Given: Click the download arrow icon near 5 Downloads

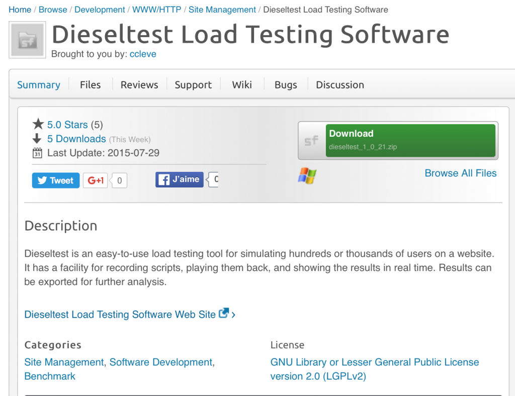Looking at the screenshot, I should point(38,139).
